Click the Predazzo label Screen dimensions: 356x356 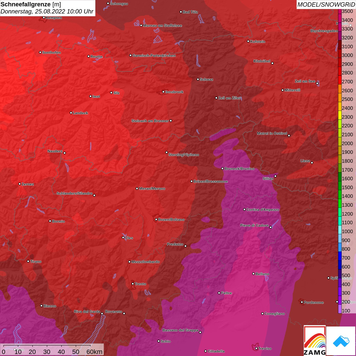[x=175, y=244]
